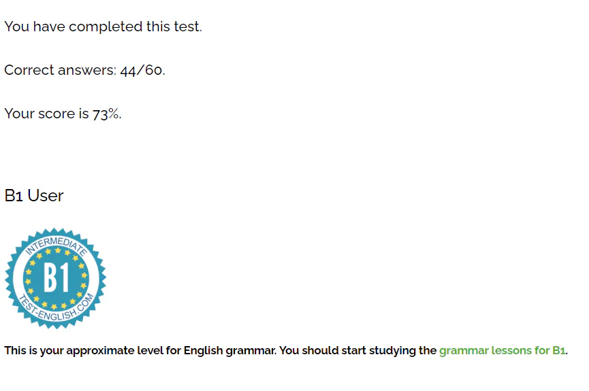Click the 'You should start studying the' text

click(x=358, y=350)
